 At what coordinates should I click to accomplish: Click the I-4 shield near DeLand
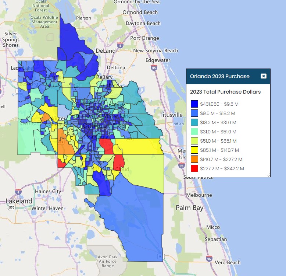pos(120,45)
